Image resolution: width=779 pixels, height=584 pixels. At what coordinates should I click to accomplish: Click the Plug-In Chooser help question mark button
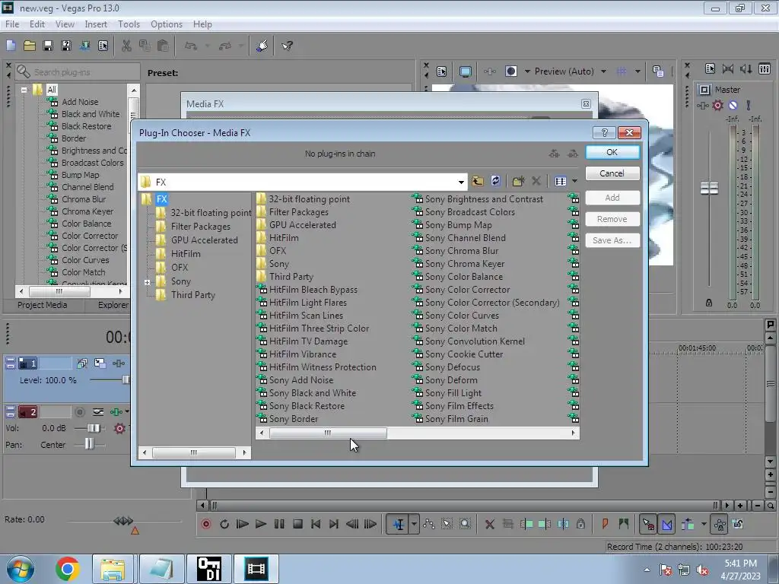tap(604, 132)
